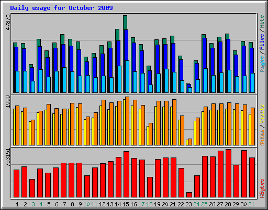Click green day label 25 on the x-axis
The height and width of the screenshot is (210, 268).
(204, 204)
